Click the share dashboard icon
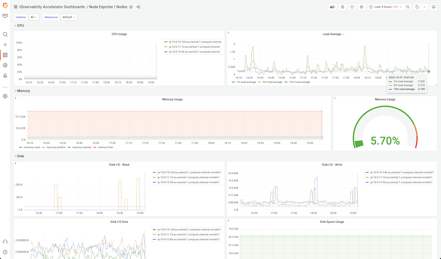This screenshot has height=259, width=441. (138, 7)
